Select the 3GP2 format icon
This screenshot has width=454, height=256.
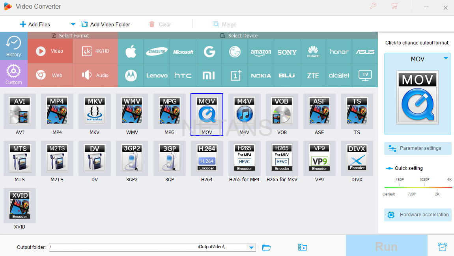click(132, 158)
